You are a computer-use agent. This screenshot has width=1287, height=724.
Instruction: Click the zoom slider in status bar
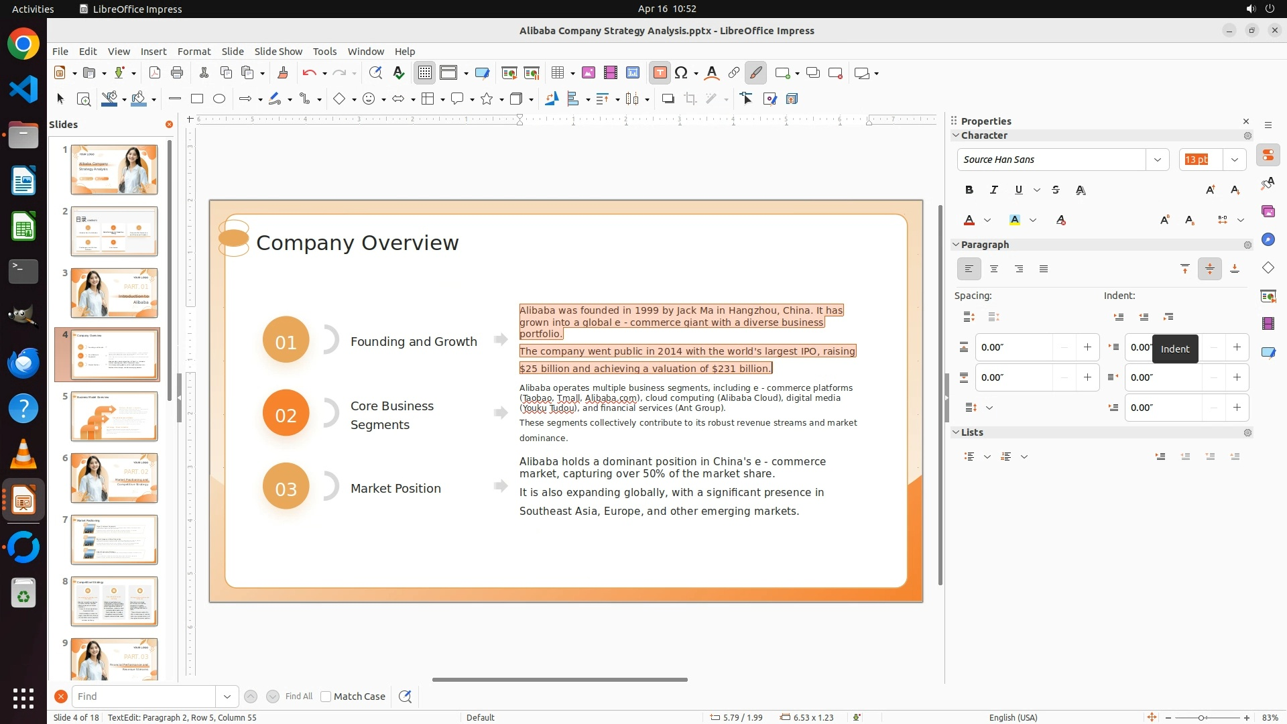click(1201, 717)
